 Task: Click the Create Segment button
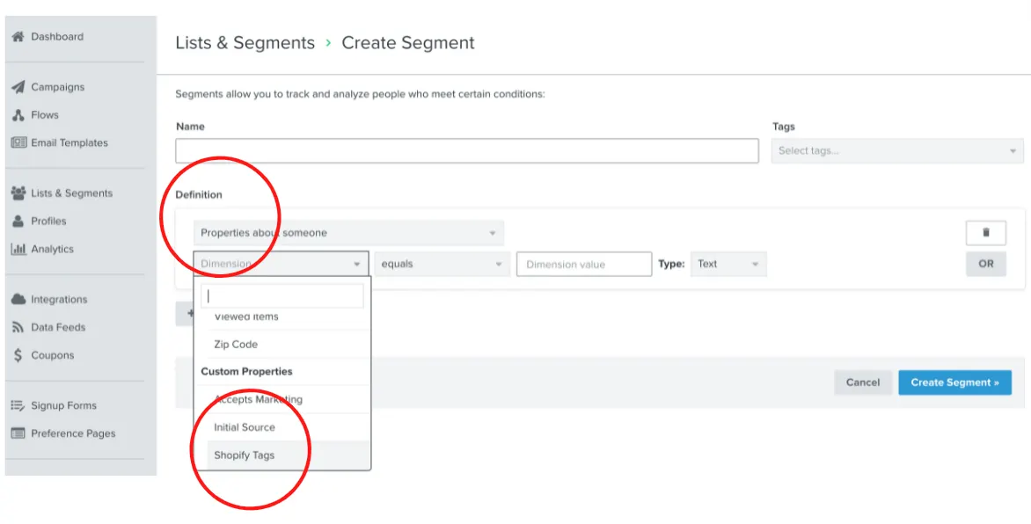954,382
